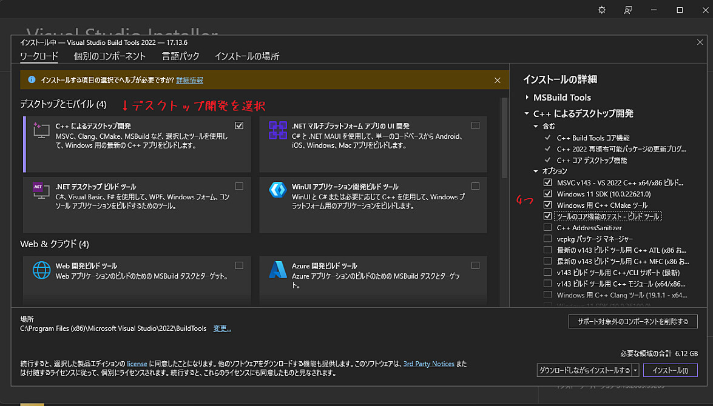This screenshot has width=713, height=406.
Task: Click the WinUI application build tools icon
Action: (x=277, y=190)
